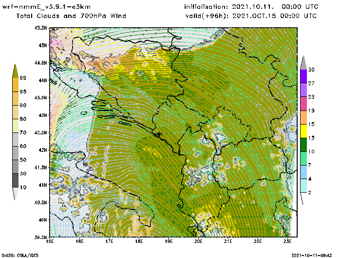Click the 16E longitude axis label
Image resolution: width=341 pixels, height=258 pixels.
(79, 241)
